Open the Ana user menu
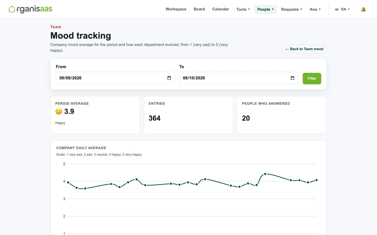Viewport: 377px width, 235px height. pyautogui.click(x=315, y=9)
